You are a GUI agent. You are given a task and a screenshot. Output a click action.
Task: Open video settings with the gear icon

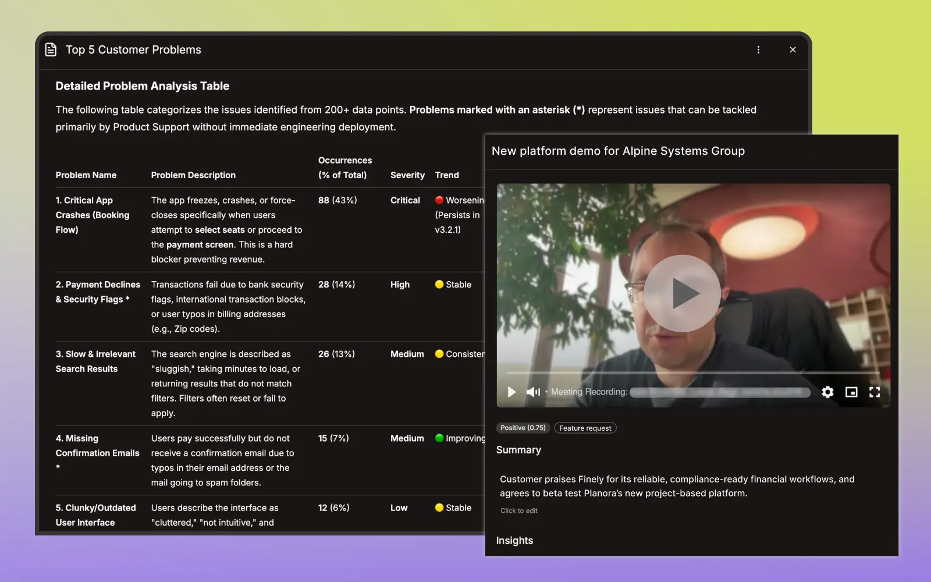(827, 392)
